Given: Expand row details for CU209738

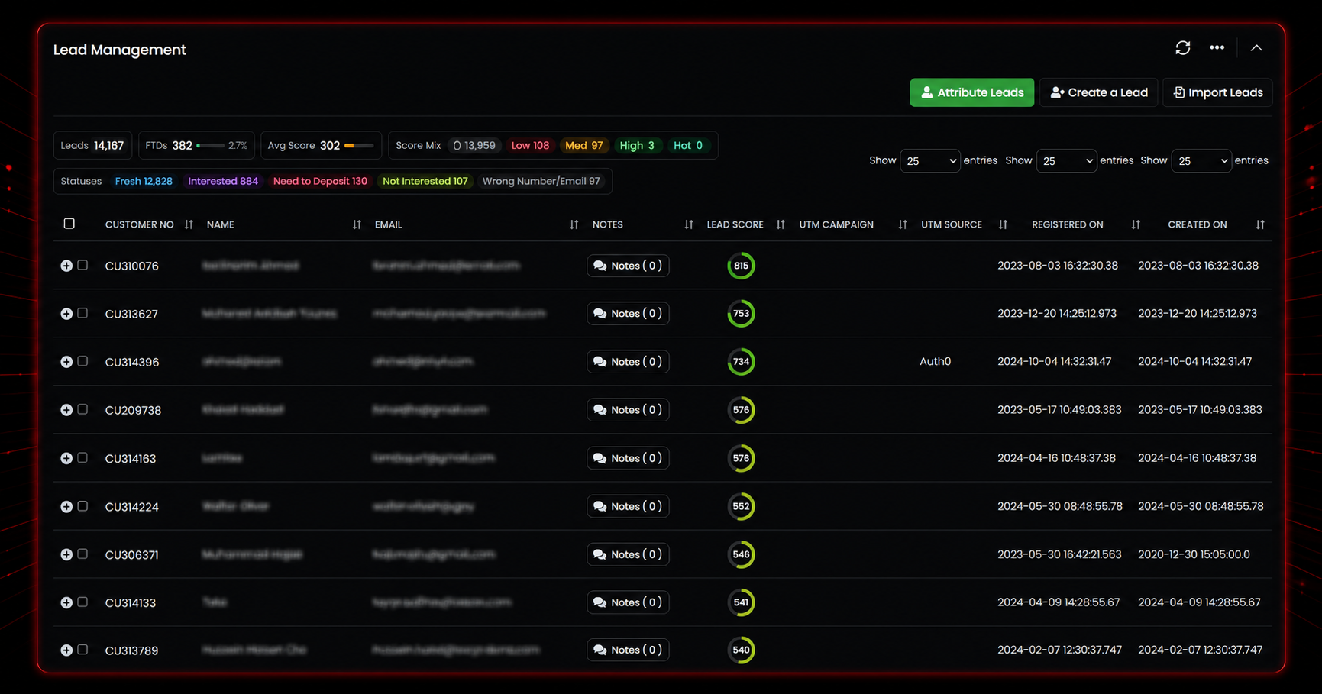Looking at the screenshot, I should coord(66,410).
